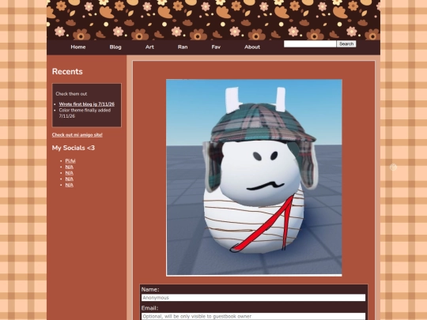
Task: Go to the Blog page
Action: pyautogui.click(x=115, y=47)
